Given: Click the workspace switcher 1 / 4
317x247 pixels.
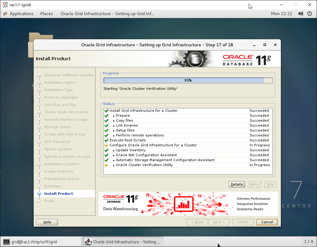Looking at the screenshot, I should 309,241.
